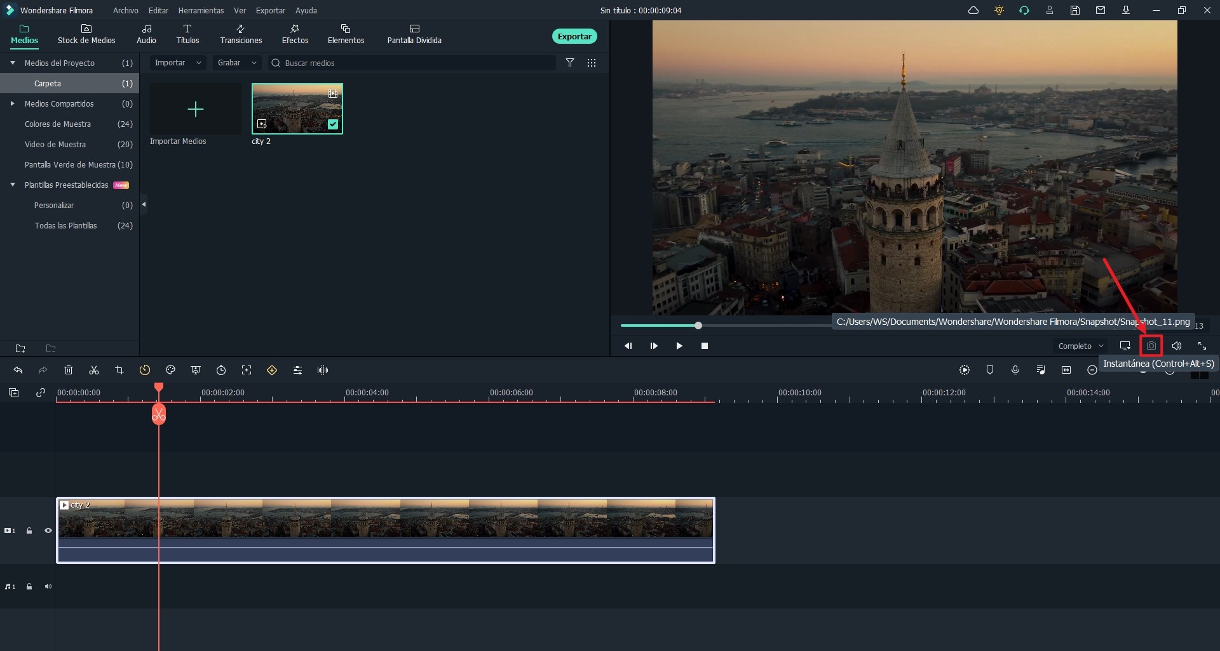Collapse Medios del Proyecto tree
This screenshot has width=1220, height=651.
(x=13, y=63)
